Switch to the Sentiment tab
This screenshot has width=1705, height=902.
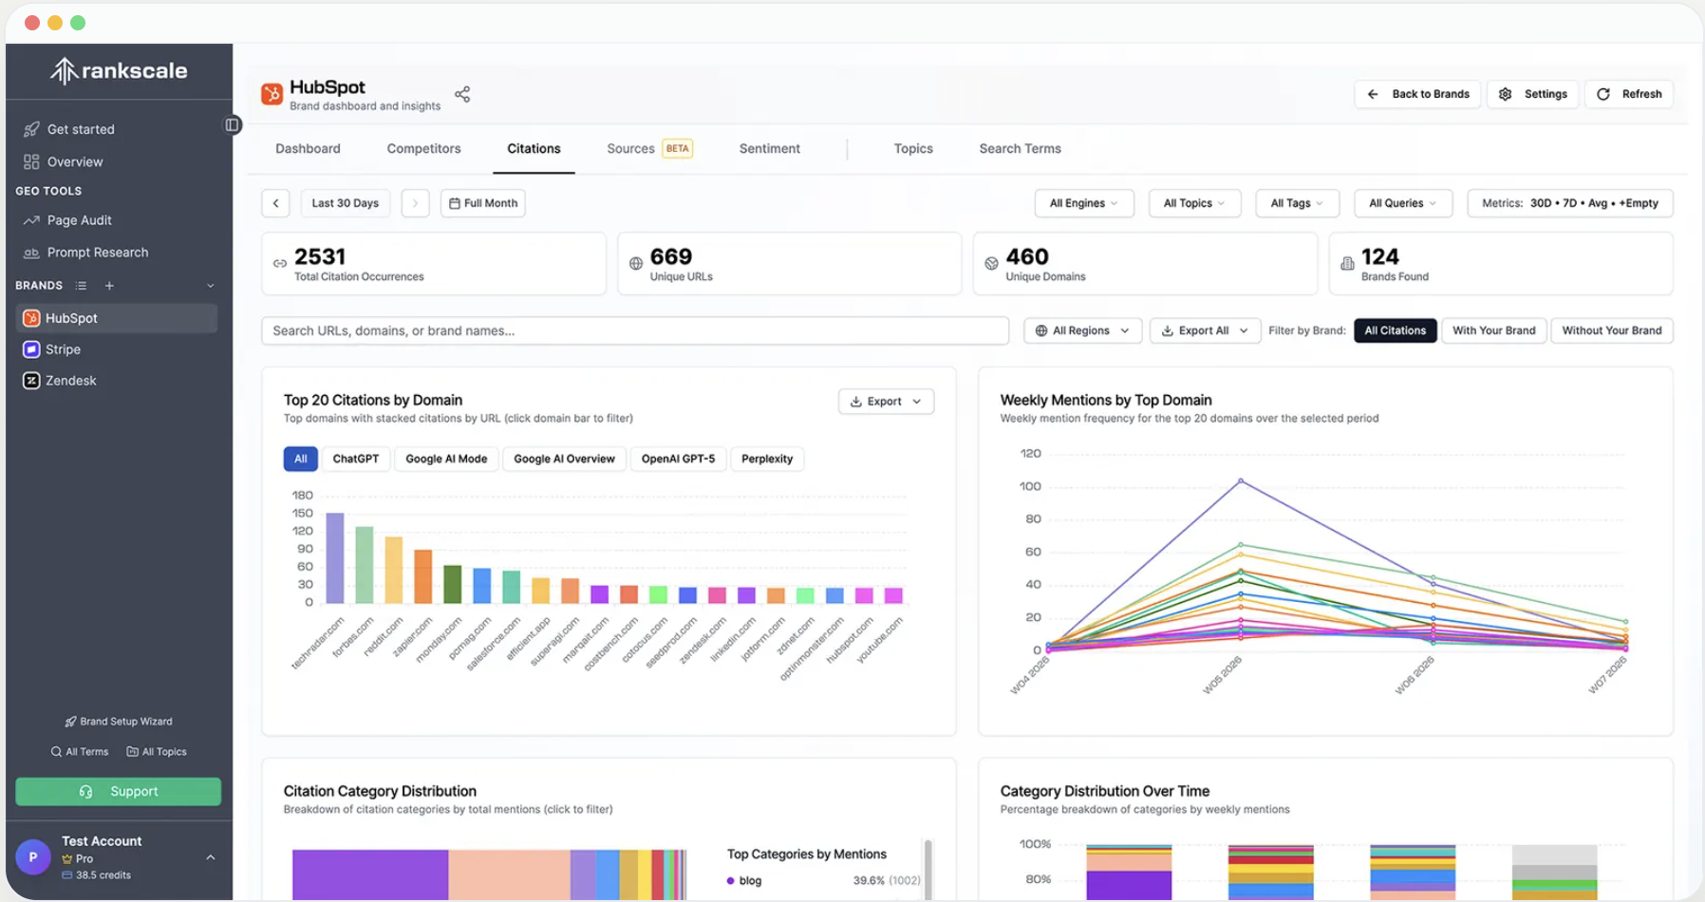[770, 149]
